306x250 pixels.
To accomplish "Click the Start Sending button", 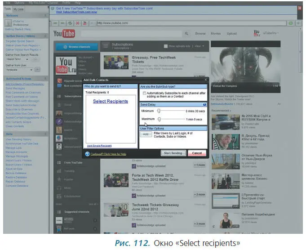I will click(173, 153).
